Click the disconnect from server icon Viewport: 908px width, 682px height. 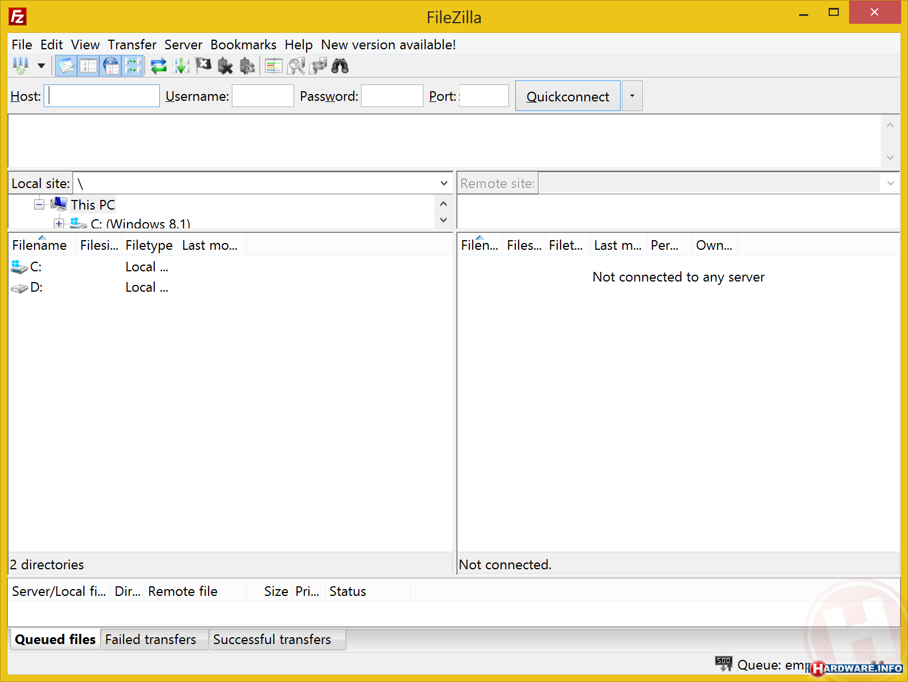[x=225, y=66]
